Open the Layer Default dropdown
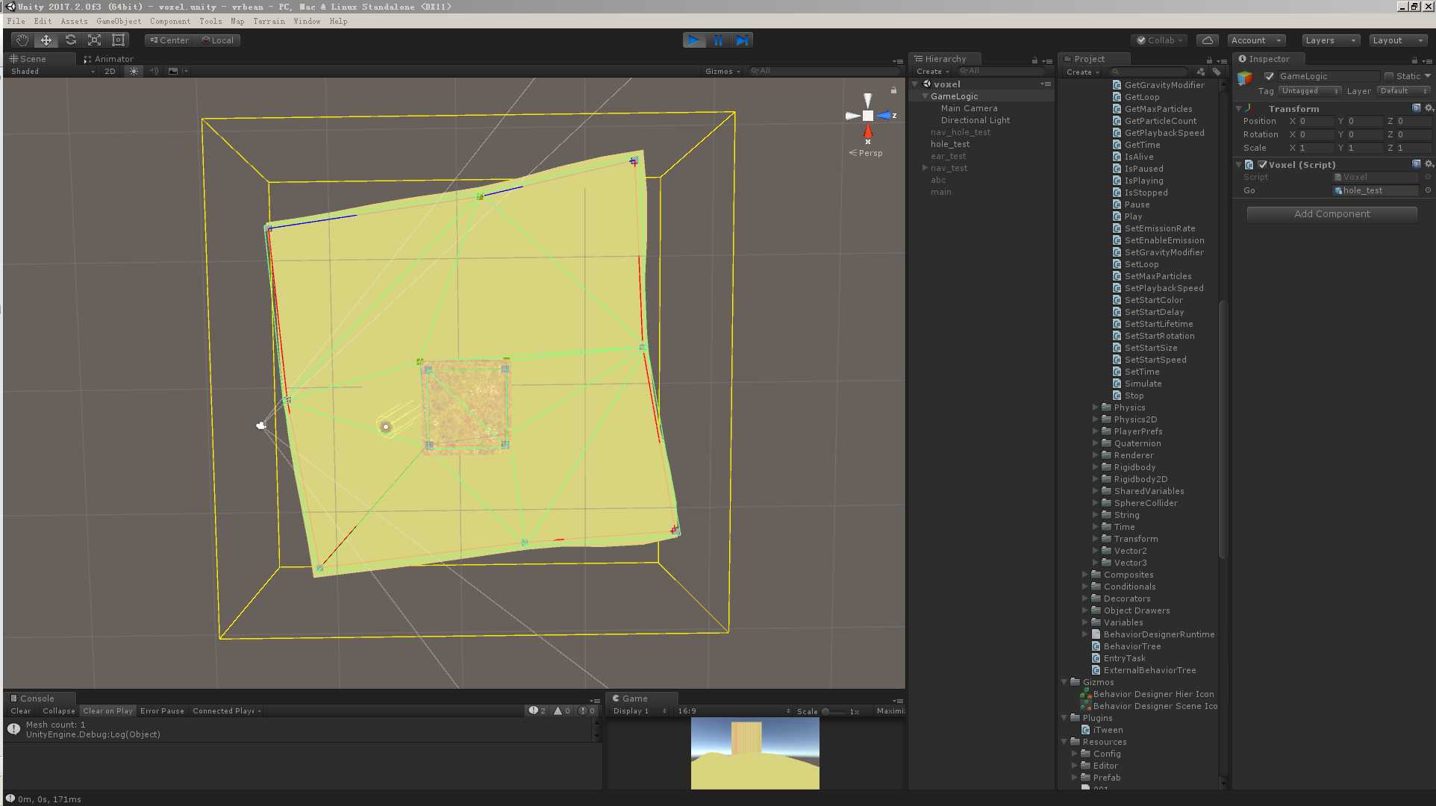 point(1403,91)
